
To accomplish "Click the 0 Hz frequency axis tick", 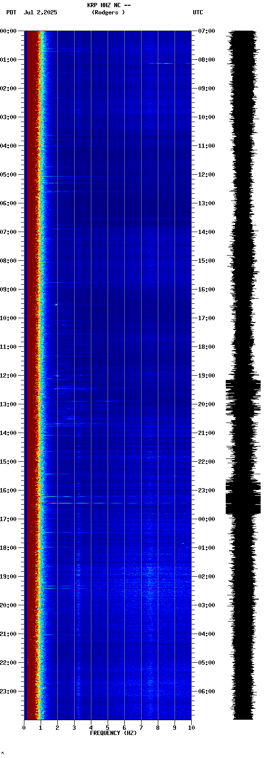I will pos(24,728).
